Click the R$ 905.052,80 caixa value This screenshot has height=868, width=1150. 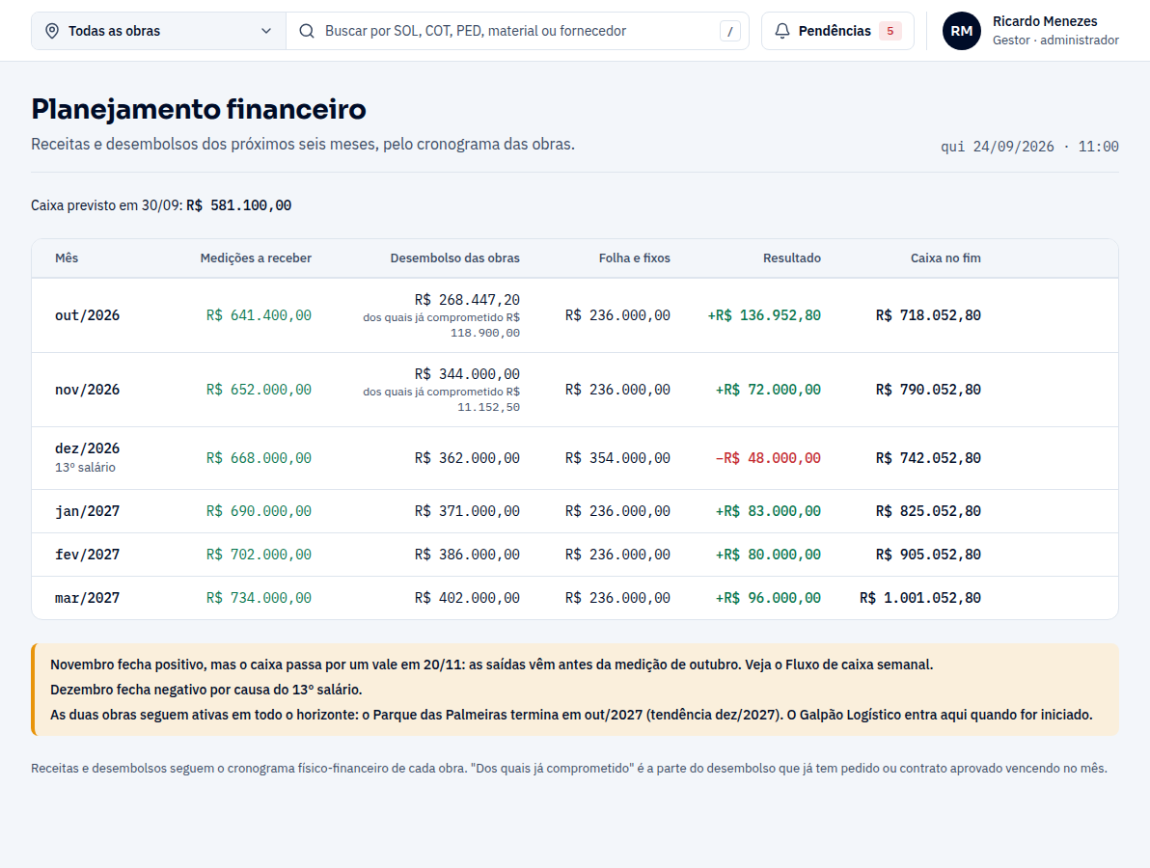(x=928, y=555)
